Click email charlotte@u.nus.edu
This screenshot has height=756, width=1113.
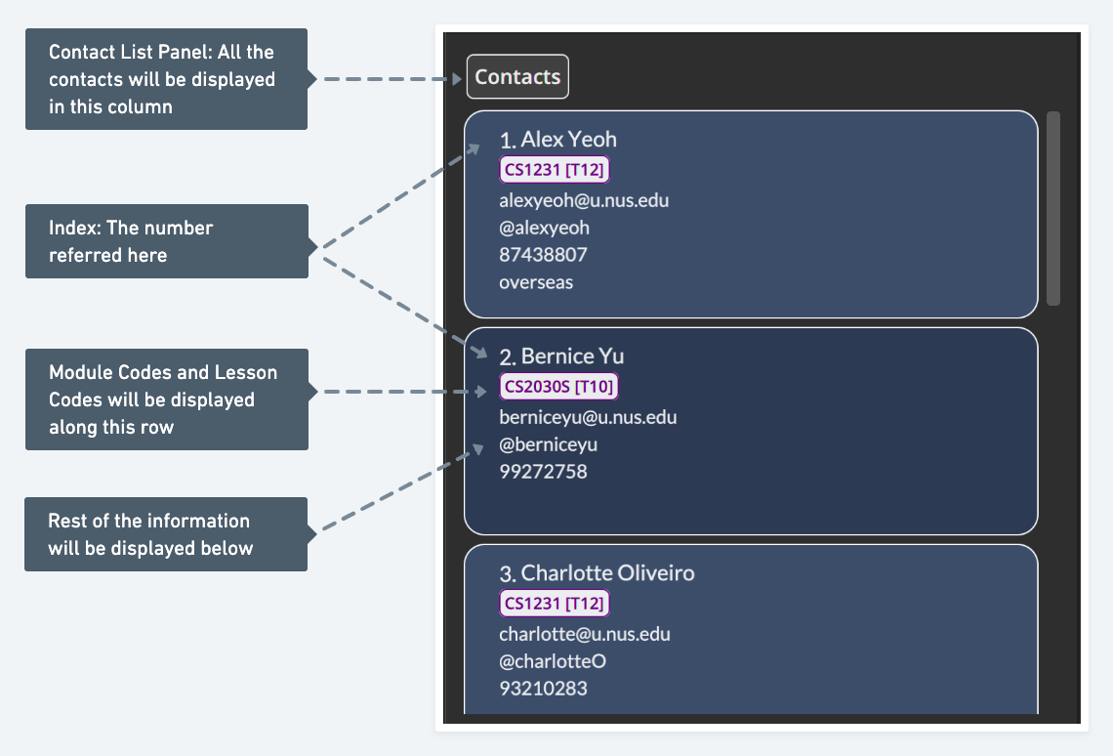tap(585, 634)
